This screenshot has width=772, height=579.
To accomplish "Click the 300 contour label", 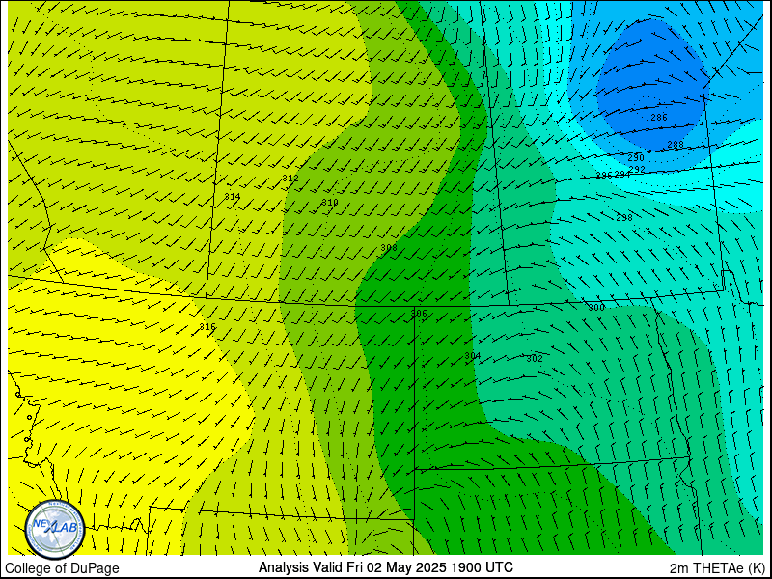I will (x=596, y=308).
